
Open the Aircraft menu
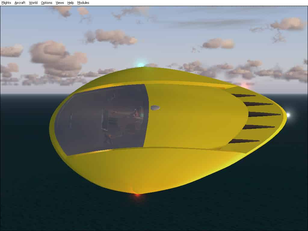20,3
